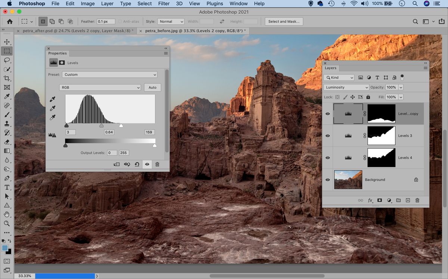Select the Zoom tool in the toolbar
Image resolution: width=448 pixels, height=279 pixels.
point(7,223)
